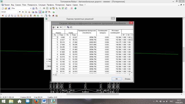Viewport: 185px width, 104px height.
Task: Click the table vertical scrollbar down arrow
Action: pyautogui.click(x=132, y=72)
